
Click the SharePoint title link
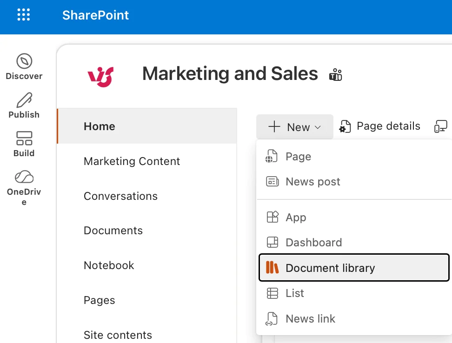(x=95, y=15)
